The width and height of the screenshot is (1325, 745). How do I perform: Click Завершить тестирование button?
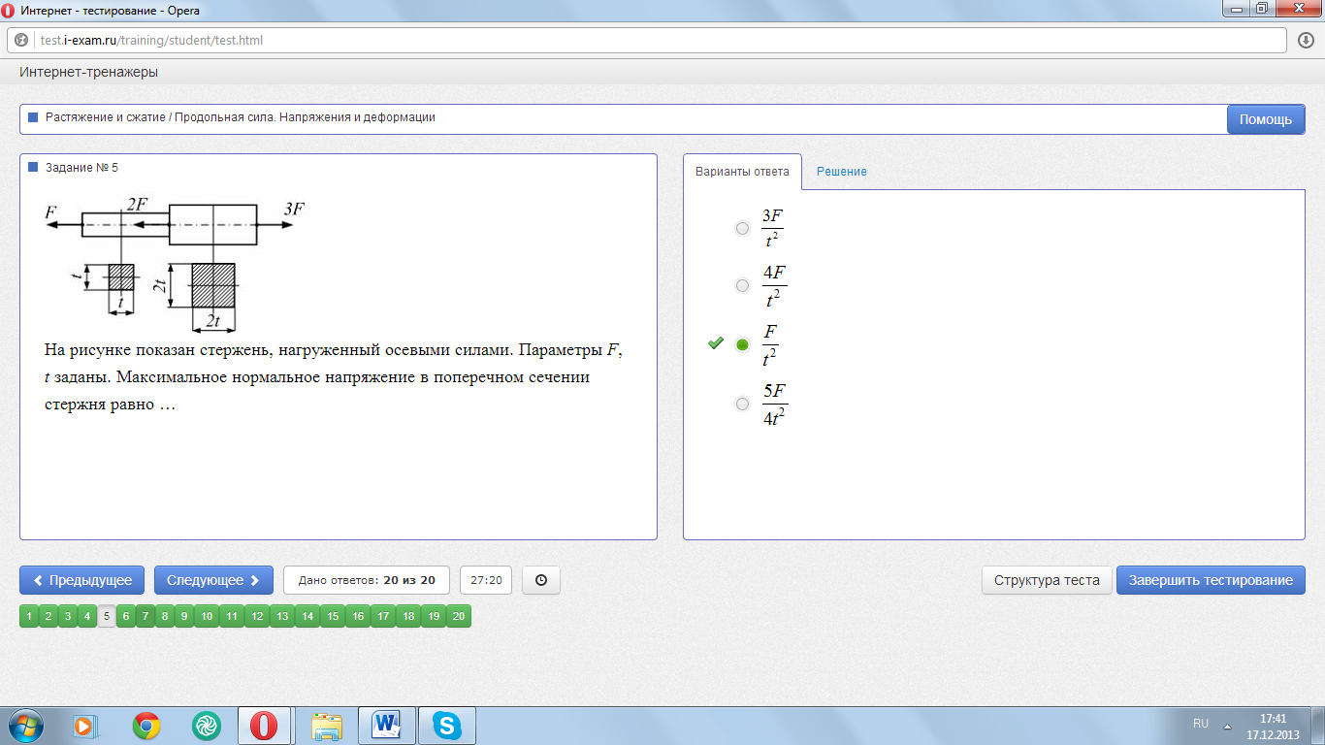point(1211,580)
